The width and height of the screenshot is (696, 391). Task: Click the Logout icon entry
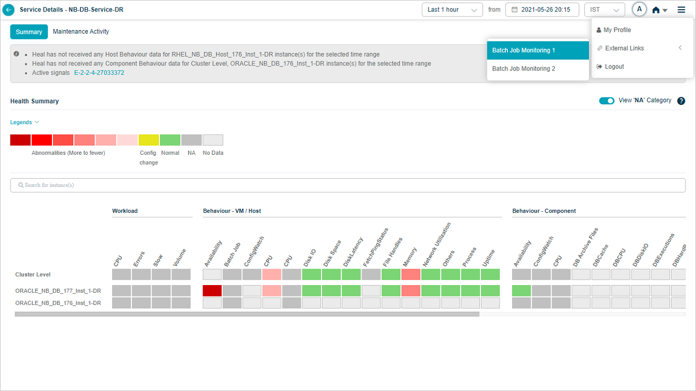pos(599,66)
